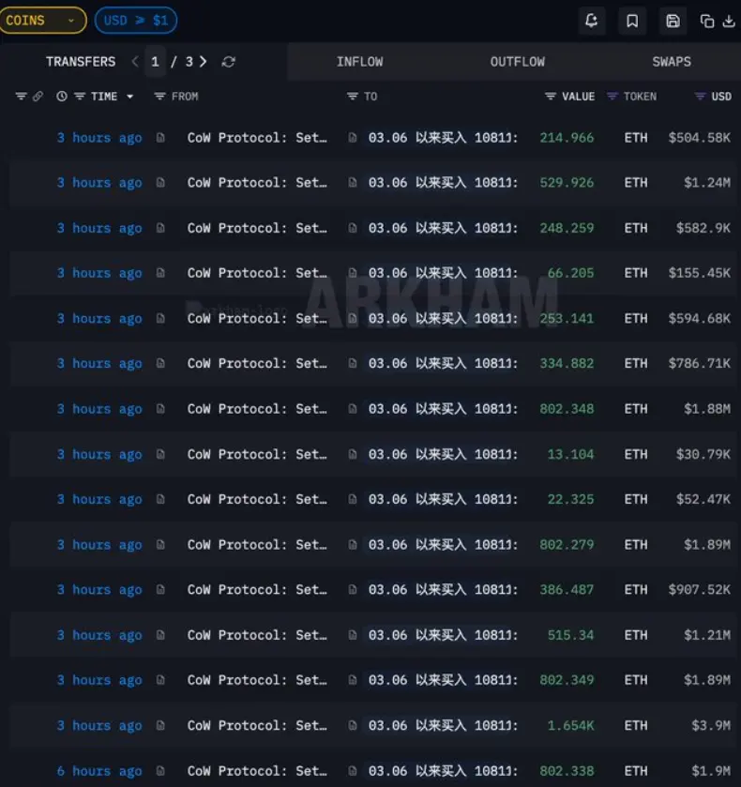Click value 253.141 in table
Viewport: 741px width, 787px height.
(567, 318)
